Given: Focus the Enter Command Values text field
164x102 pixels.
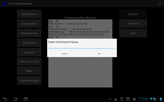Looking at the screenshot, I should click(82, 47).
